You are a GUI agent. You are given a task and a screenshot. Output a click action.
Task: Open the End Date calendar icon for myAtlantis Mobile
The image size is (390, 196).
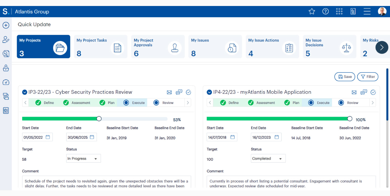(277, 137)
